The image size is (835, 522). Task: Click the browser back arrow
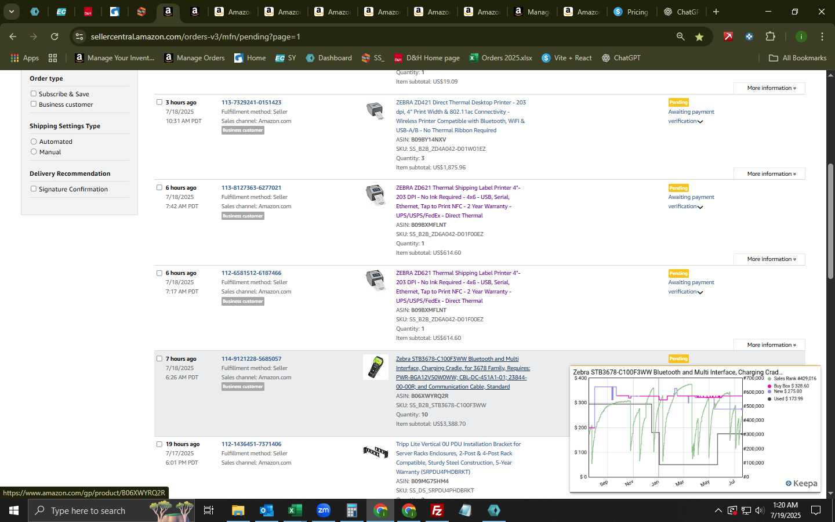[x=13, y=37]
